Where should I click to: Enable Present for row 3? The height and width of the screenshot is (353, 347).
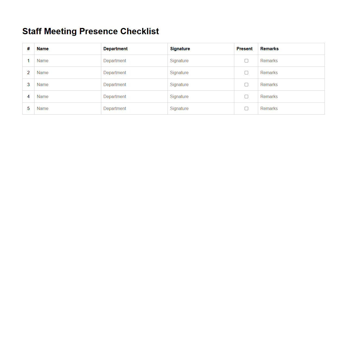pos(246,84)
